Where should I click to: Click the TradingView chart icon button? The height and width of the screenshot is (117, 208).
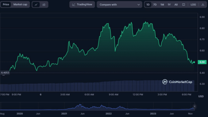(x=82, y=5)
